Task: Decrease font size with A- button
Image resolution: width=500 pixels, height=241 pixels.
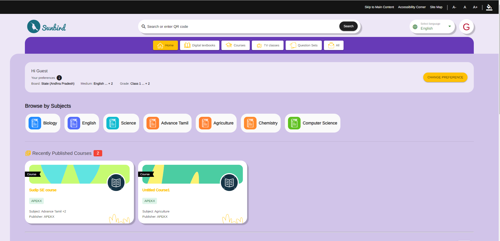Action: click(454, 7)
